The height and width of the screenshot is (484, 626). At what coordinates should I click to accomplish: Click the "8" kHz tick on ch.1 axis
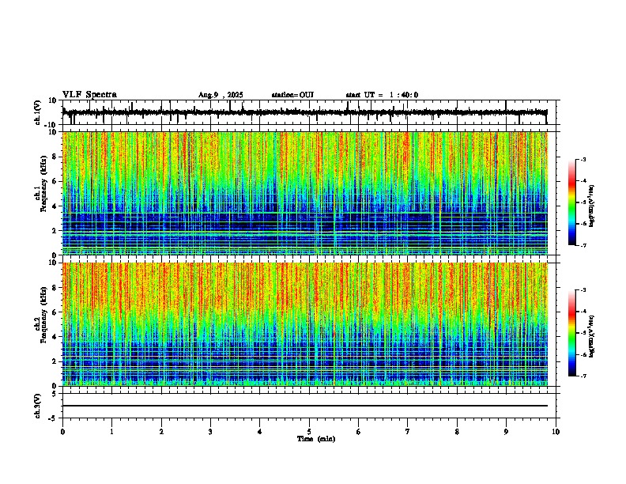coord(55,157)
